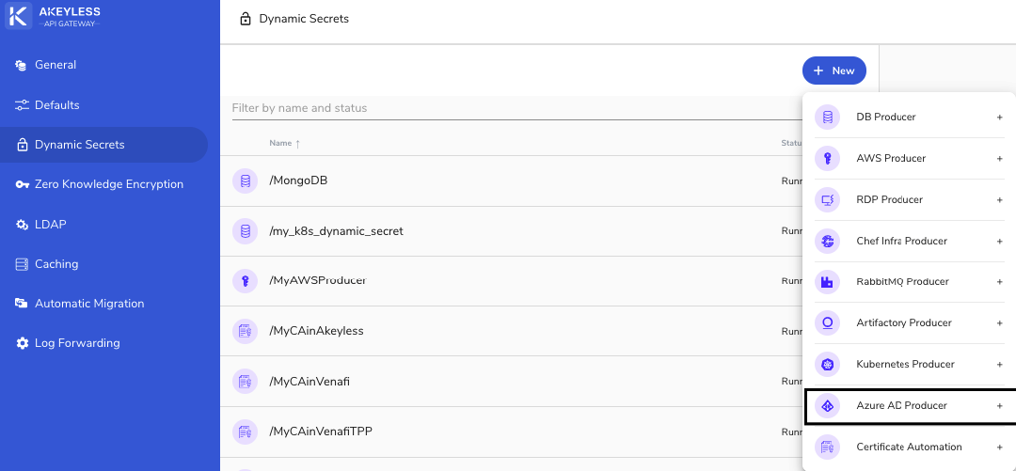
Task: Click the plus sign beside RabbitMQ Producer
Action: [1000, 282]
